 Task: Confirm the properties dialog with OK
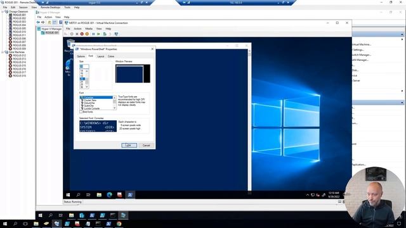coord(129,145)
